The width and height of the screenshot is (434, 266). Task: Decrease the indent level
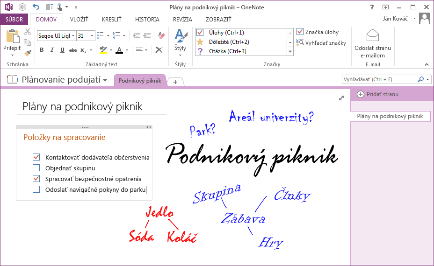137,35
